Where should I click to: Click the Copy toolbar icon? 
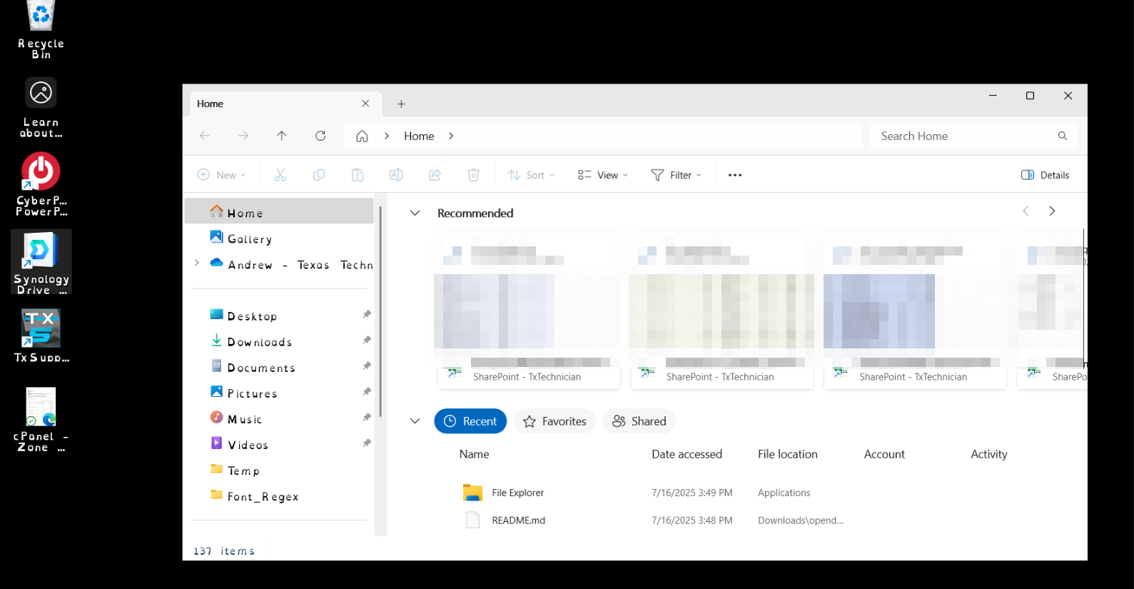point(319,175)
